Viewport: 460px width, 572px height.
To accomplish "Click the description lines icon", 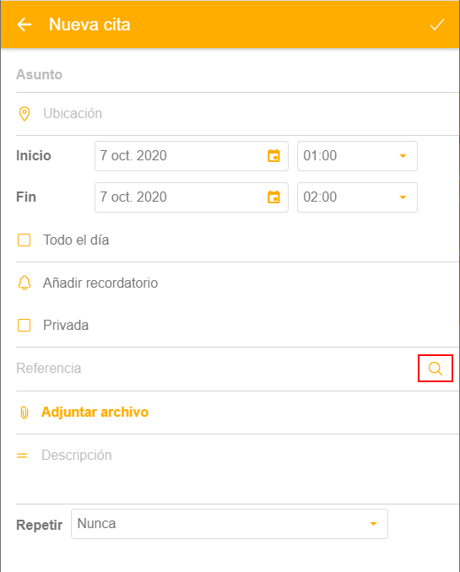I will coord(22,456).
